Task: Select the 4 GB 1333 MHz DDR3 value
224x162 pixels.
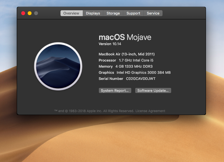Action: [134, 66]
